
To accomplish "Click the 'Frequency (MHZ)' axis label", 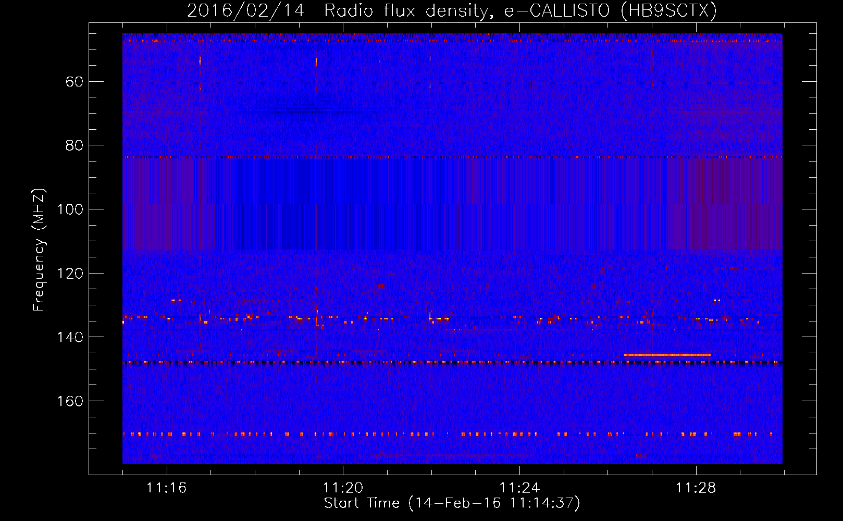I will [x=39, y=250].
